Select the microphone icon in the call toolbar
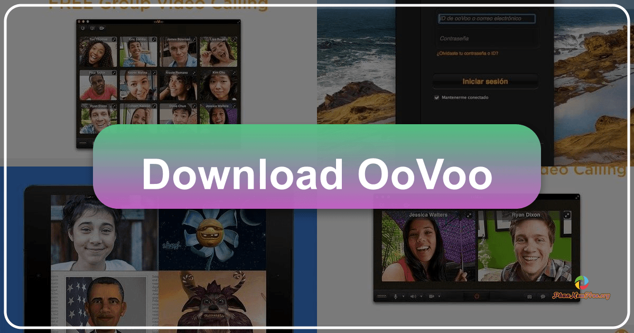The width and height of the screenshot is (634, 333). (395, 295)
